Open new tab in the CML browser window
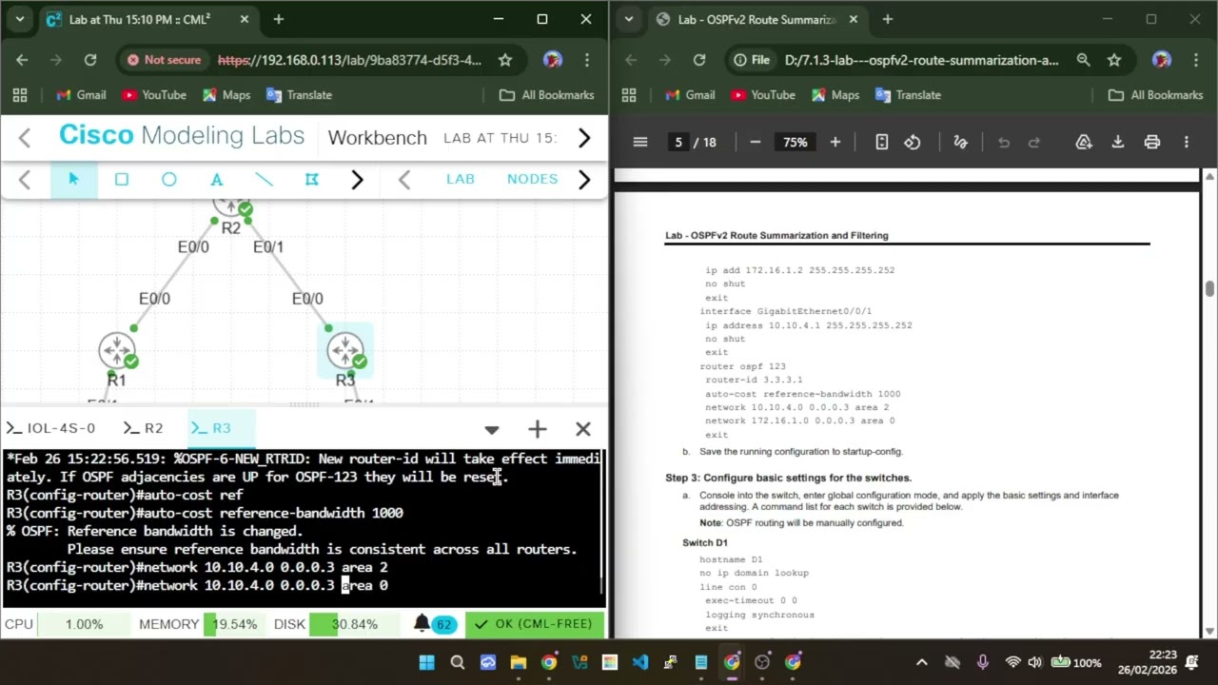1218x685 pixels. [278, 19]
